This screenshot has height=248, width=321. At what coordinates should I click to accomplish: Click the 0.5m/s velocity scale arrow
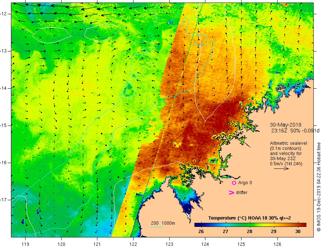pyautogui.click(x=281, y=168)
